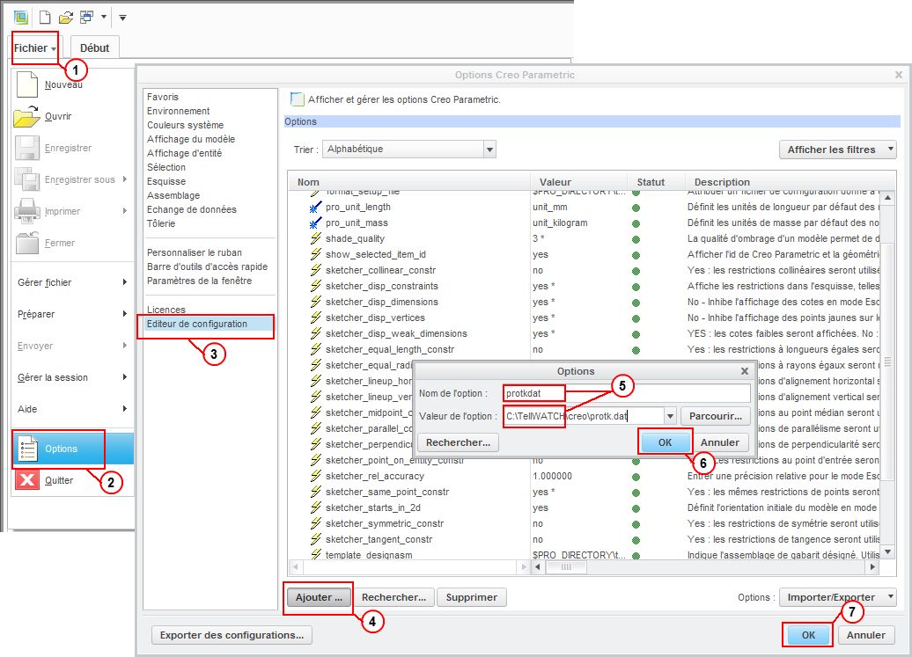Select Esquisse category
Viewport: 912px width, 657px height.
tap(166, 181)
